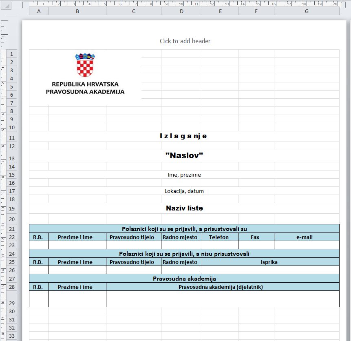The height and width of the screenshot is (341, 351).
Task: Click the 'Click to add header' area
Action: (x=185, y=41)
